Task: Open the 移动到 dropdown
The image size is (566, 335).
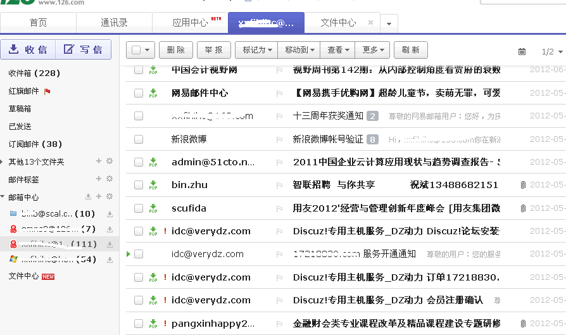Action: [x=299, y=50]
